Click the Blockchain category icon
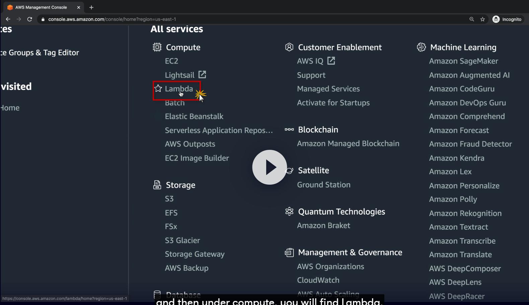 click(x=289, y=130)
